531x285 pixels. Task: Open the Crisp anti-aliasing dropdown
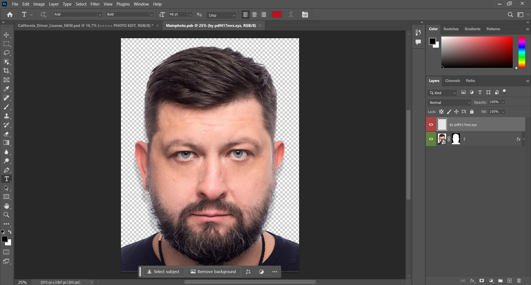point(234,15)
